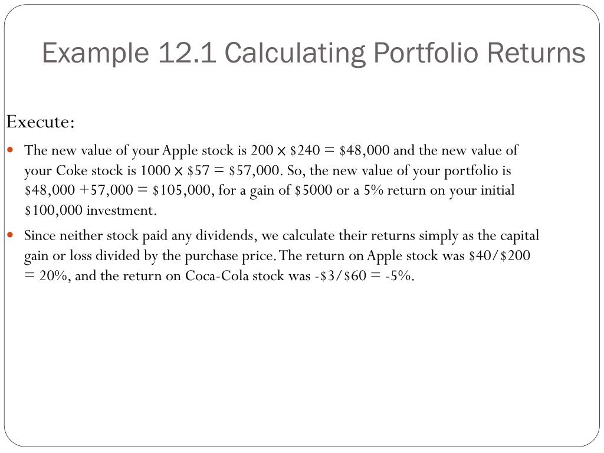Click the 'Execute:' heading text

click(41, 122)
